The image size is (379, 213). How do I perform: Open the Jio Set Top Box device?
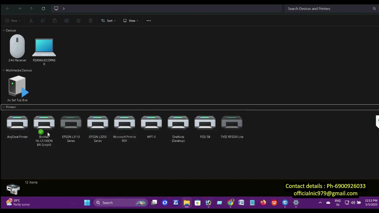17,89
